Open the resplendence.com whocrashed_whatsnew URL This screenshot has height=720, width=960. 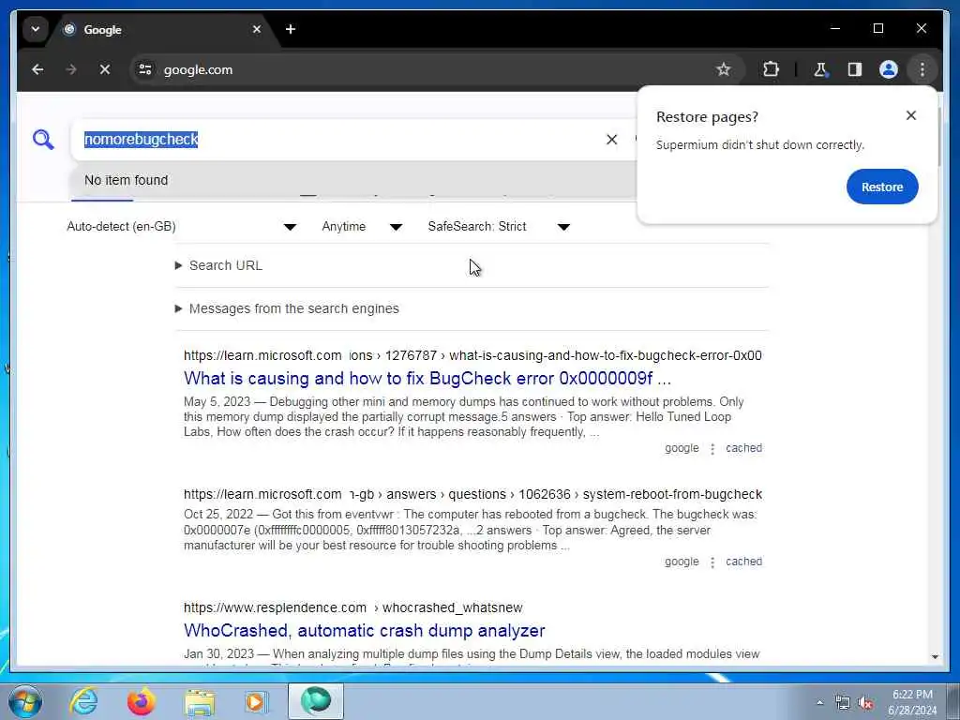coord(353,607)
